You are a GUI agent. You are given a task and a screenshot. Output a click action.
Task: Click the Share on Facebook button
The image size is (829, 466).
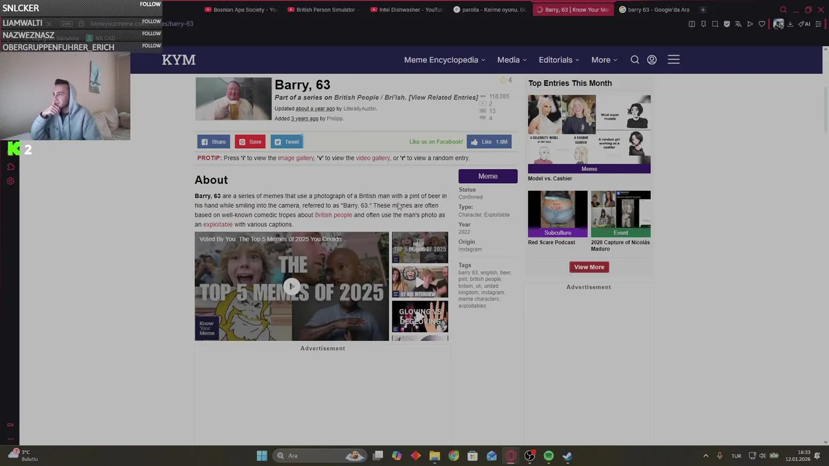(214, 142)
